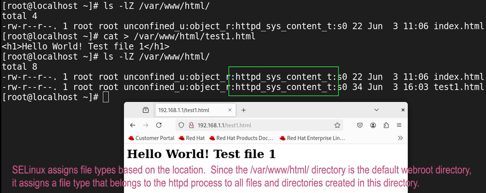Click the terminal cursor at the last prompt
Image resolution: width=486 pixels, height=193 pixels.
pos(105,97)
